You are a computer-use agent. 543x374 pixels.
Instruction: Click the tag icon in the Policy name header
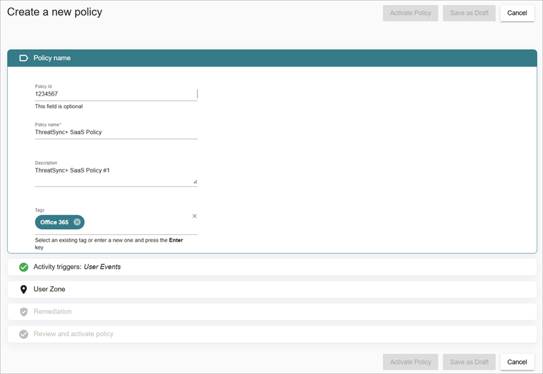24,57
